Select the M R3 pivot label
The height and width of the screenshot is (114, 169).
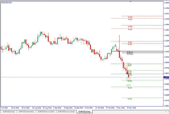tap(130, 19)
